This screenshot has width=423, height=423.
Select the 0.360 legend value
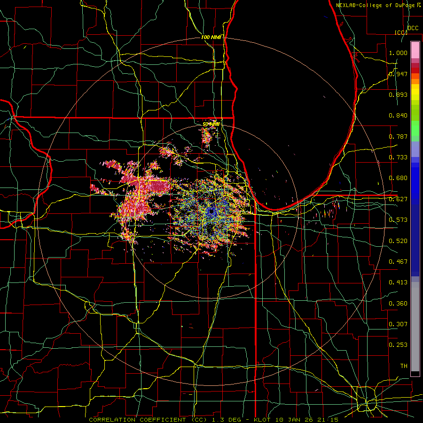click(x=398, y=304)
